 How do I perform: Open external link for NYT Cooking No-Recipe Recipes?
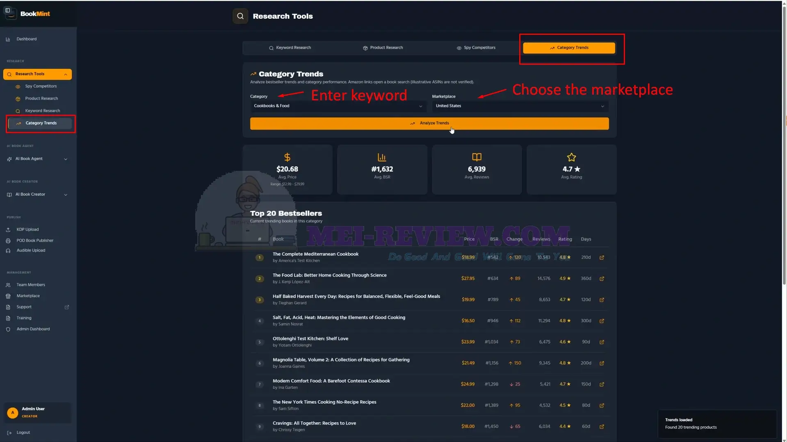[602, 406]
